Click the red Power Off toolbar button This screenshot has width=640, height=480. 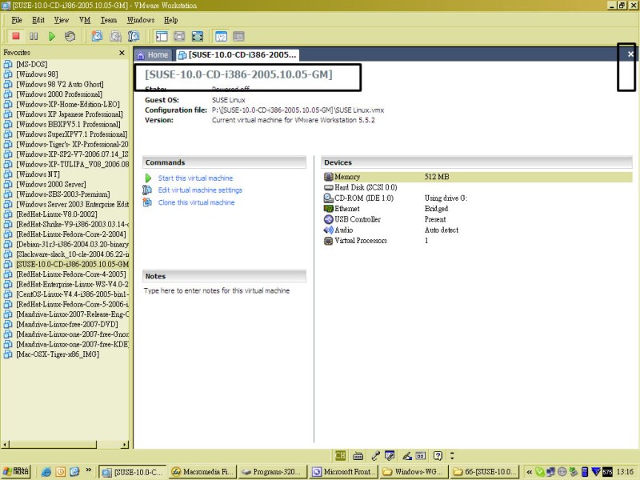[x=16, y=36]
